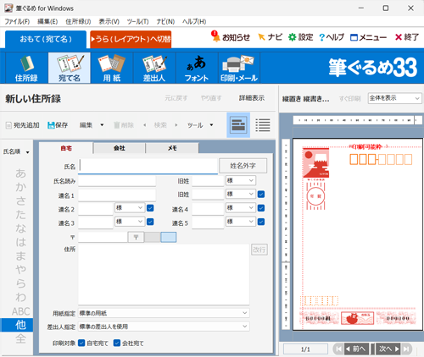Open 印刷・メール printer icon
This screenshot has height=357, width=424.
[x=238, y=63]
